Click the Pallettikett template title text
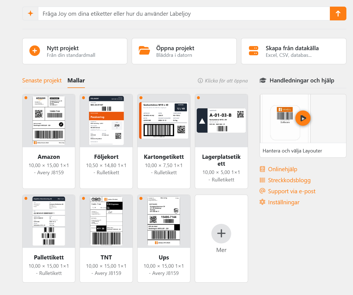The height and width of the screenshot is (295, 353). pyautogui.click(x=49, y=257)
